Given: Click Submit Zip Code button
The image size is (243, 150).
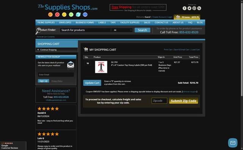Looking at the screenshot, I should pos(183,101).
